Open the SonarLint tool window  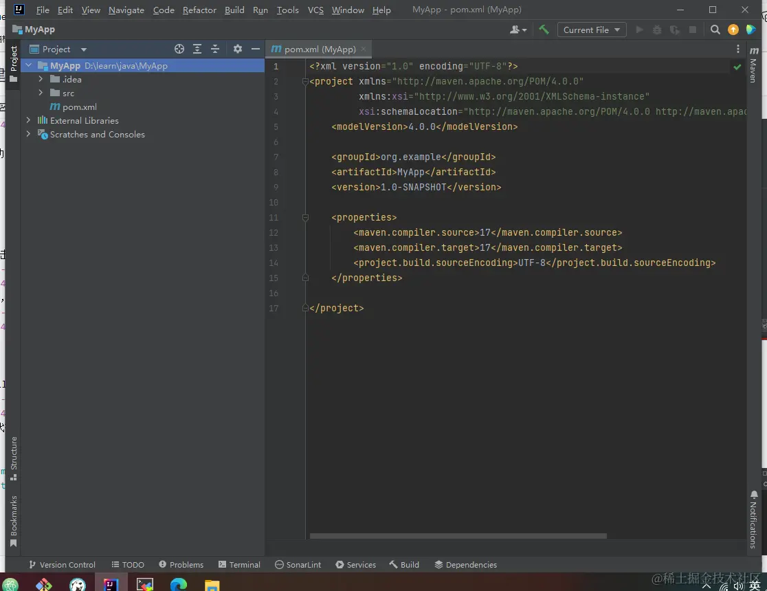[x=298, y=565]
